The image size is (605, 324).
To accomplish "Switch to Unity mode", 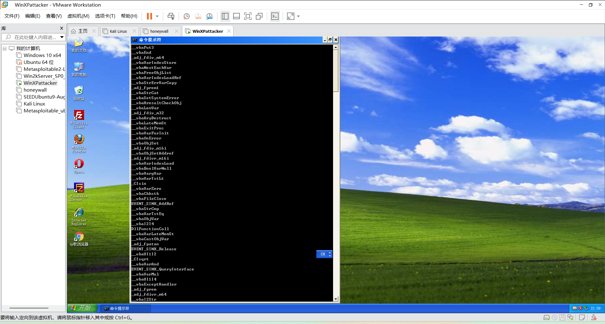I will pos(259,16).
